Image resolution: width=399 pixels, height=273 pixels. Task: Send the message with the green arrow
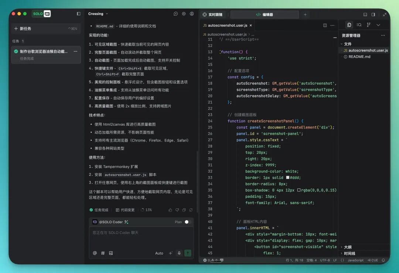[188, 253]
